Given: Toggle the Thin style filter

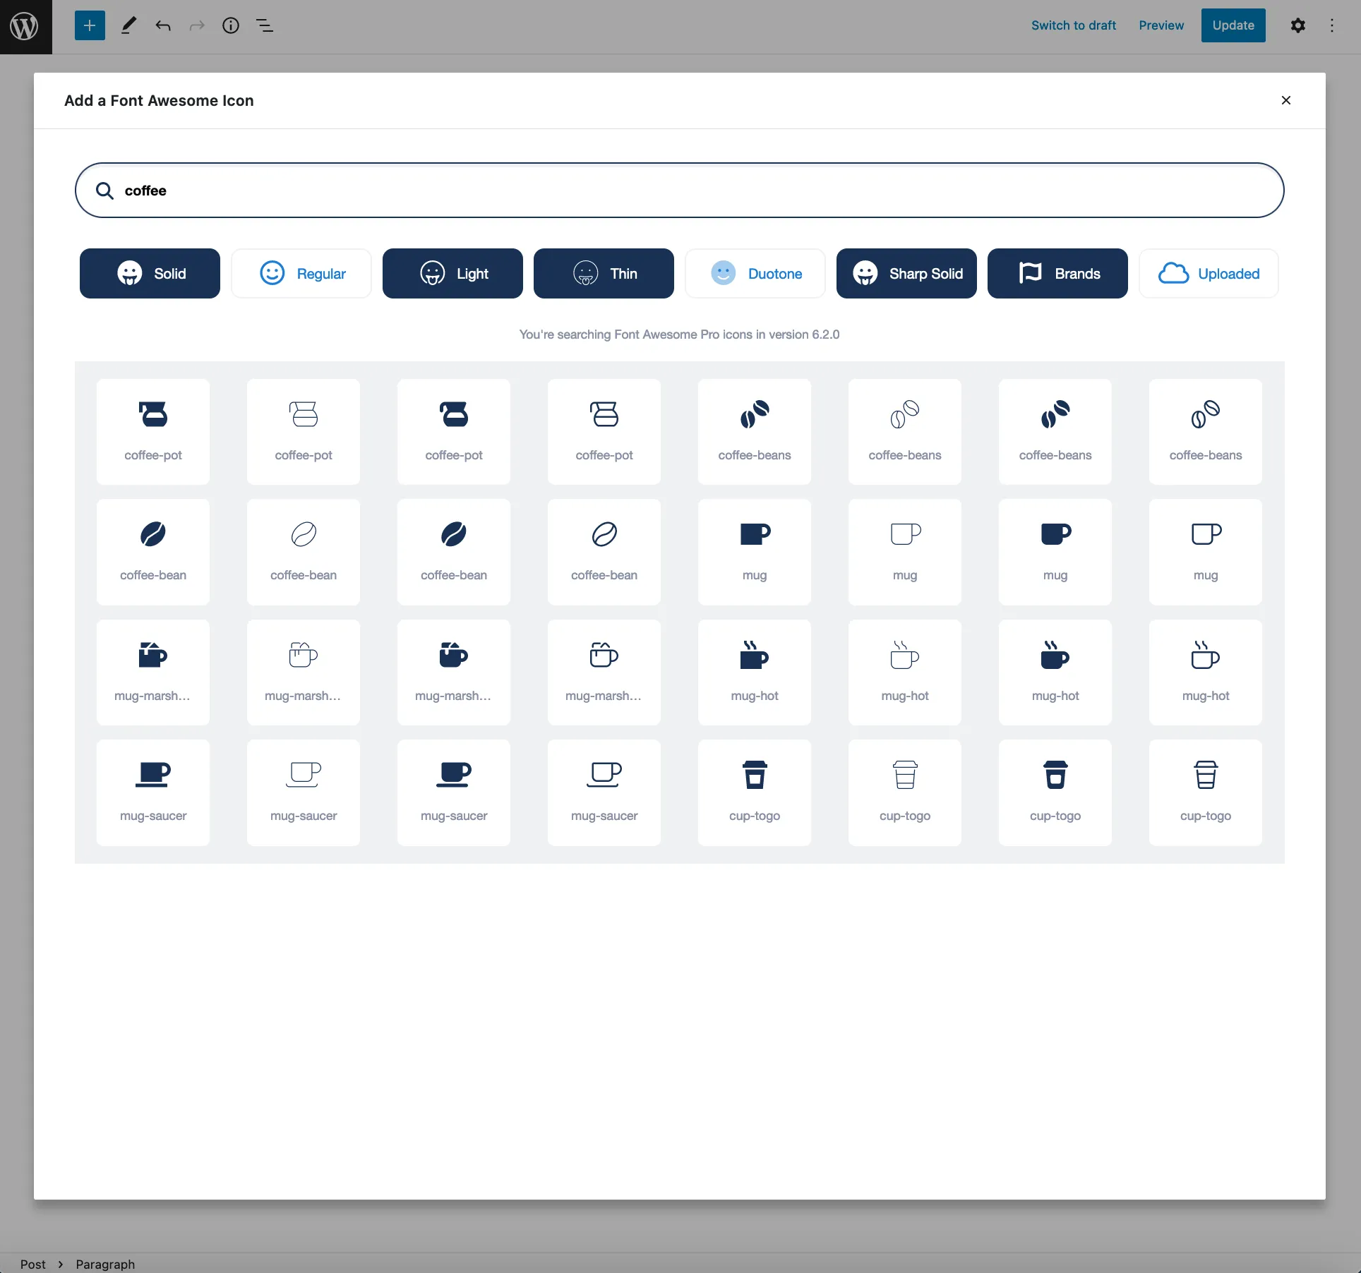Looking at the screenshot, I should click(604, 273).
